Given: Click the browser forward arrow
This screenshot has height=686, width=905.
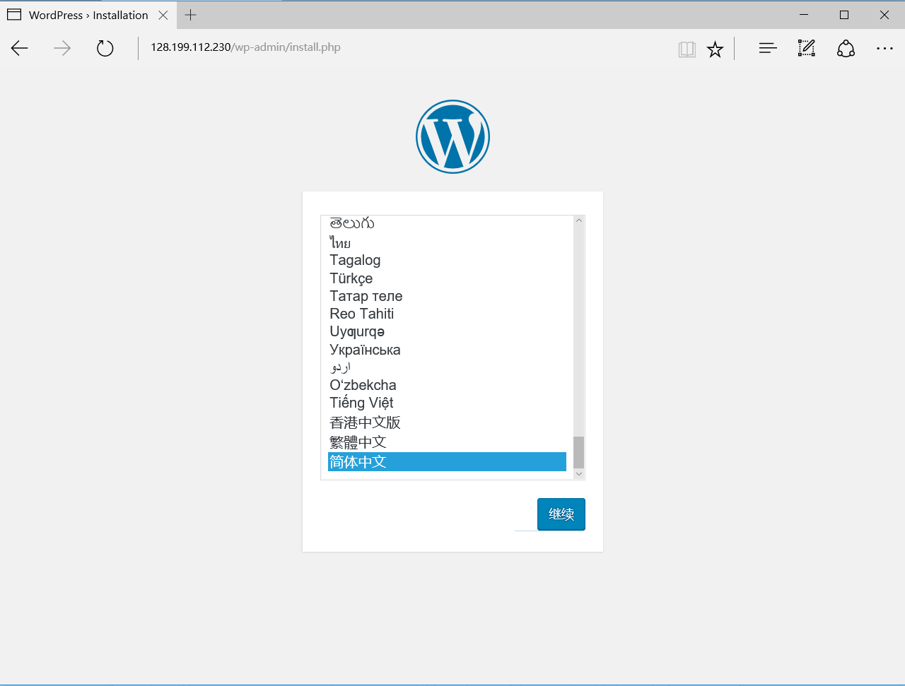Looking at the screenshot, I should [x=62, y=48].
